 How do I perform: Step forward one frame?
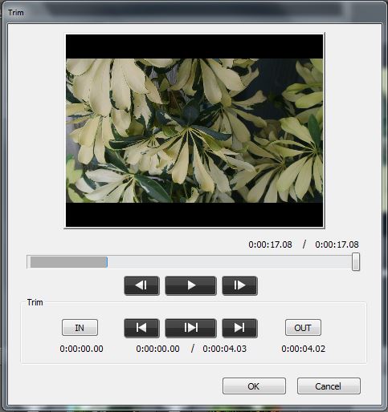coord(239,285)
